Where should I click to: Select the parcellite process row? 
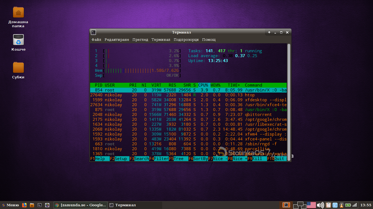(188, 149)
